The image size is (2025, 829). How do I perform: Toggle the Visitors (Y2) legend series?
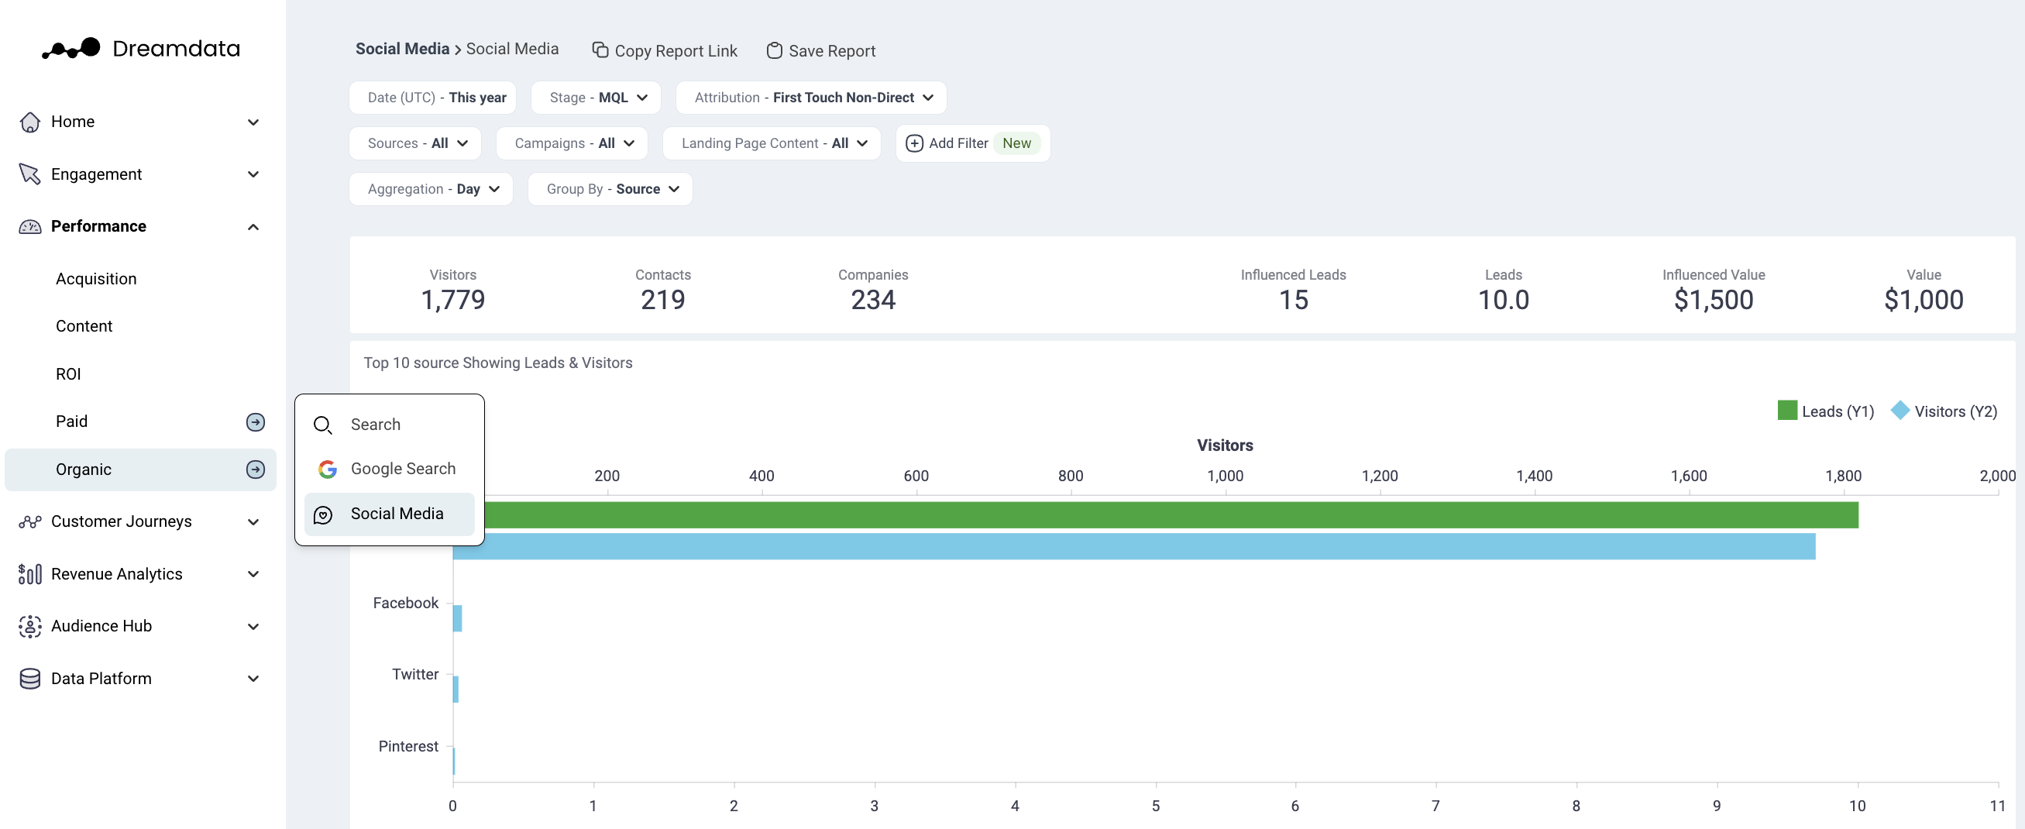(1943, 411)
